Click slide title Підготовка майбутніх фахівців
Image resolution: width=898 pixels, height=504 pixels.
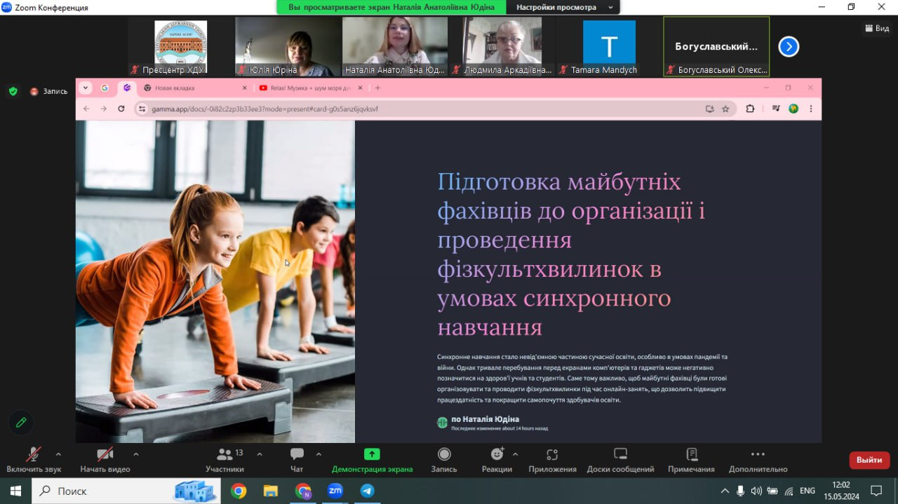572,254
